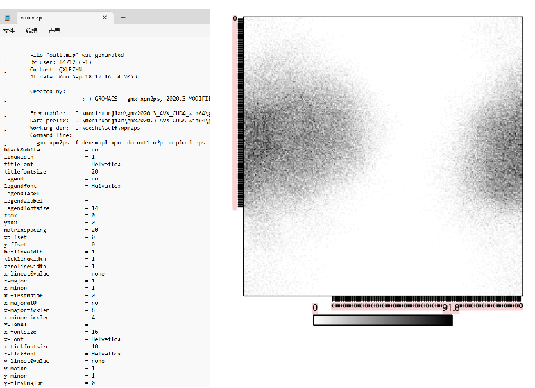Click the 0 label left of the legend bar
The image size is (535, 388).
point(315,307)
